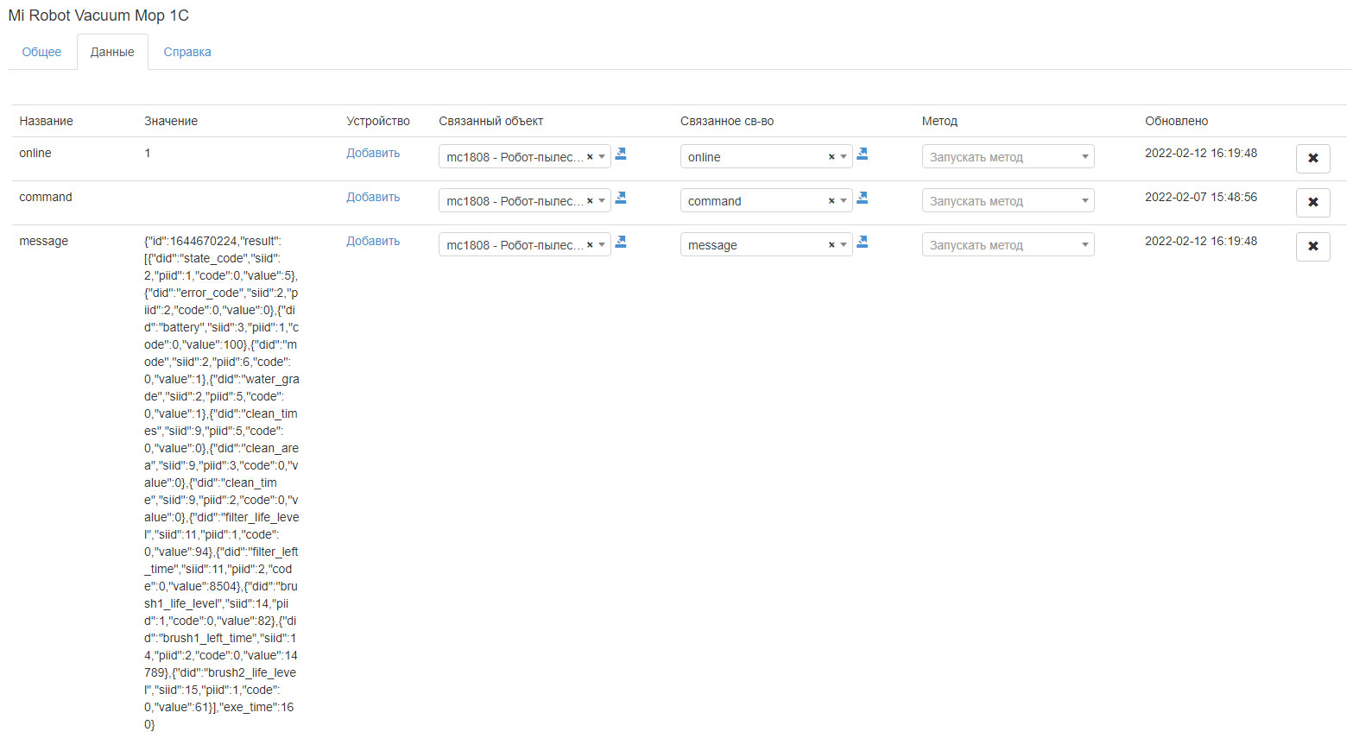This screenshot has height=738, width=1353.
Task: Click the 'Связанное св-во' column header
Action: pyautogui.click(x=727, y=121)
